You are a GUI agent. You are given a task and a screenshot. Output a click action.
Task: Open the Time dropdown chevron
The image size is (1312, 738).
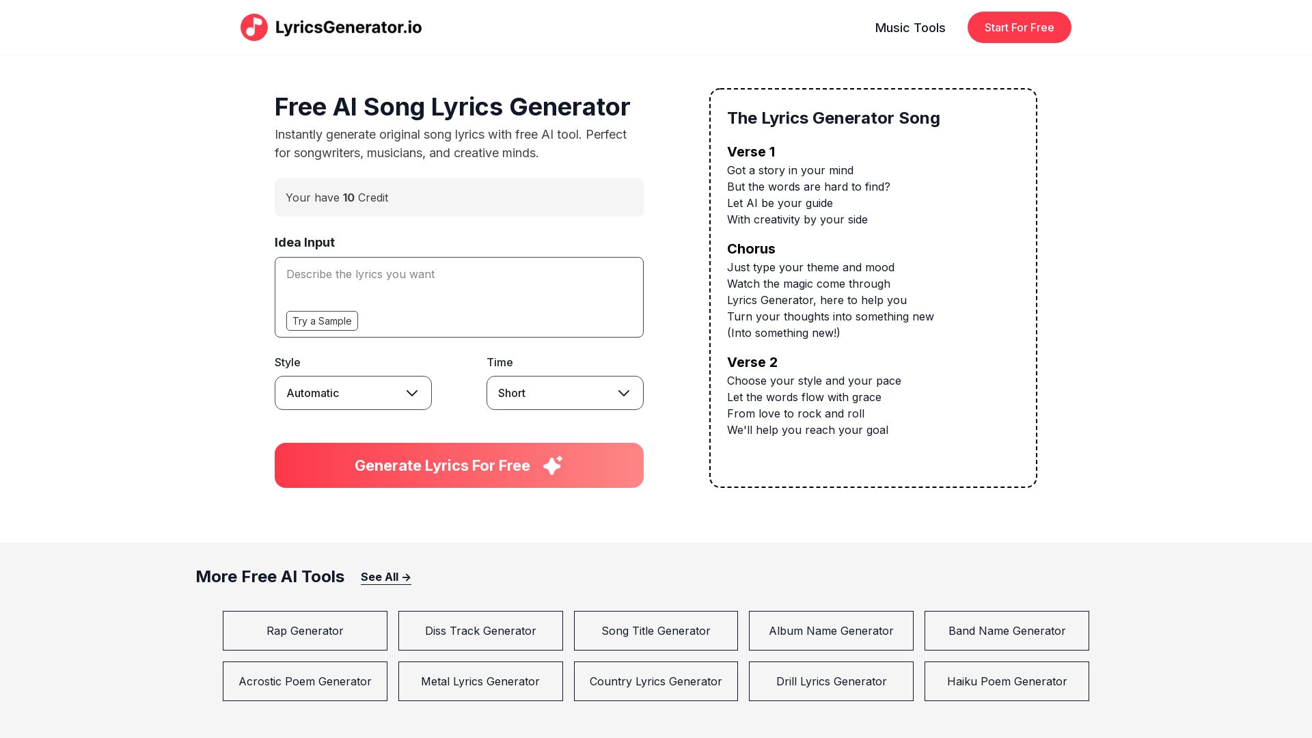coord(624,393)
